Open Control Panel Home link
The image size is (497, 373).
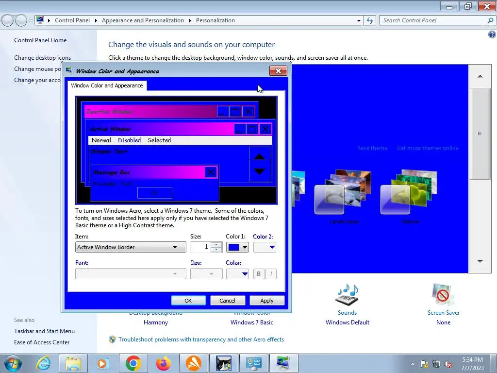click(x=40, y=40)
